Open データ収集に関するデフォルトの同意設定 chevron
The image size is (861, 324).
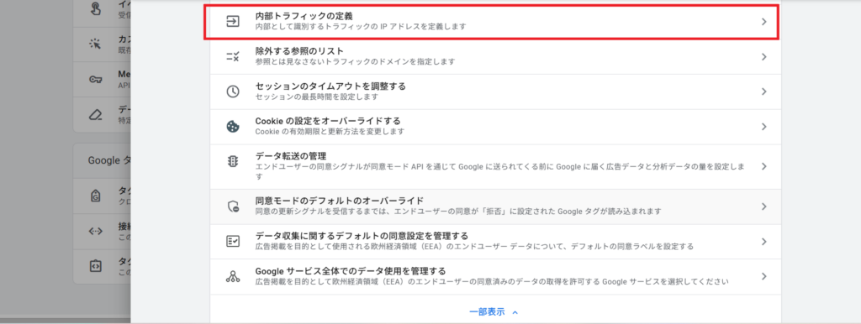[x=763, y=241]
